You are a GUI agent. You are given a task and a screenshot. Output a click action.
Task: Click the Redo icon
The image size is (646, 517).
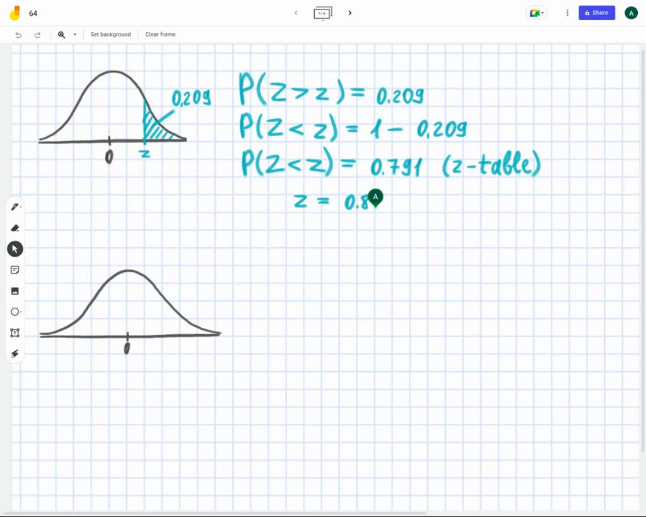pos(37,35)
